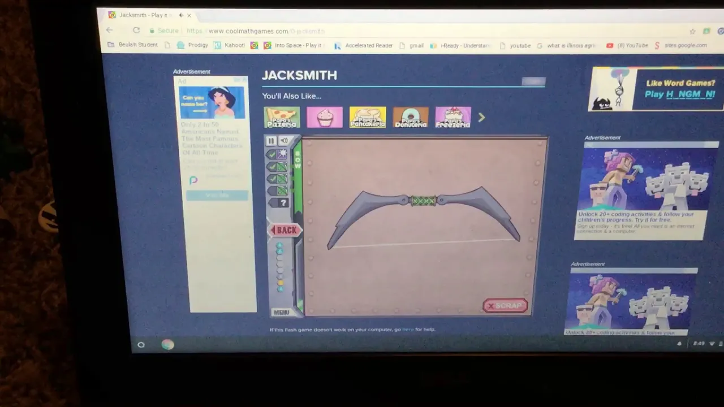Click the Chrome icon on the shelf
Screen dimensions: 724x407
(168, 344)
